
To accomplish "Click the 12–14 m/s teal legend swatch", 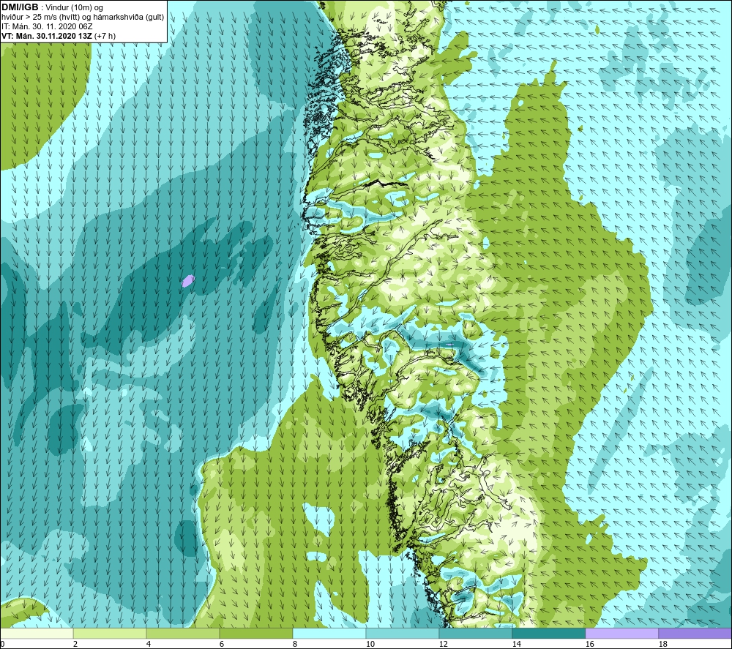I will coord(475,633).
